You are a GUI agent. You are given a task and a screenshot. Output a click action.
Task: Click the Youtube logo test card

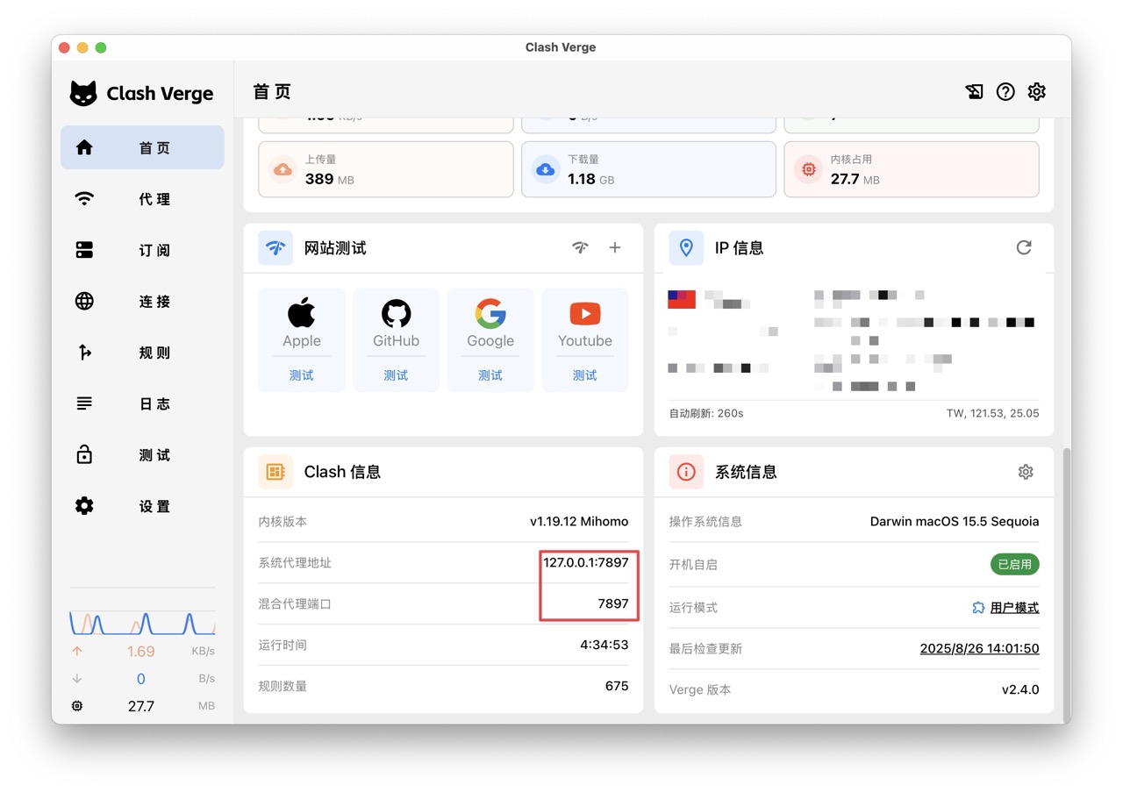point(585,313)
